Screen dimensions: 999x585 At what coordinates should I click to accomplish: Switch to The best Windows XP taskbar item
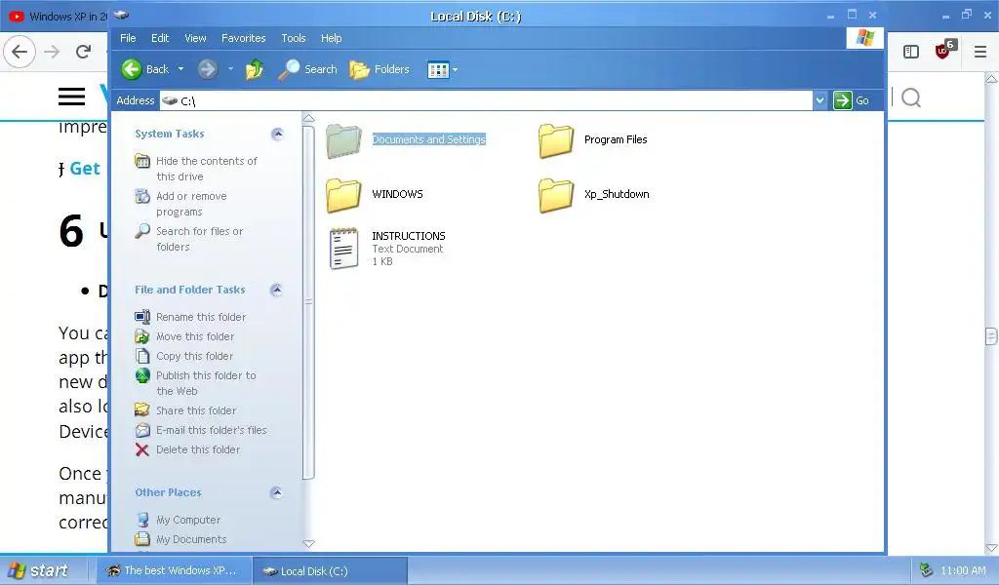click(x=173, y=571)
